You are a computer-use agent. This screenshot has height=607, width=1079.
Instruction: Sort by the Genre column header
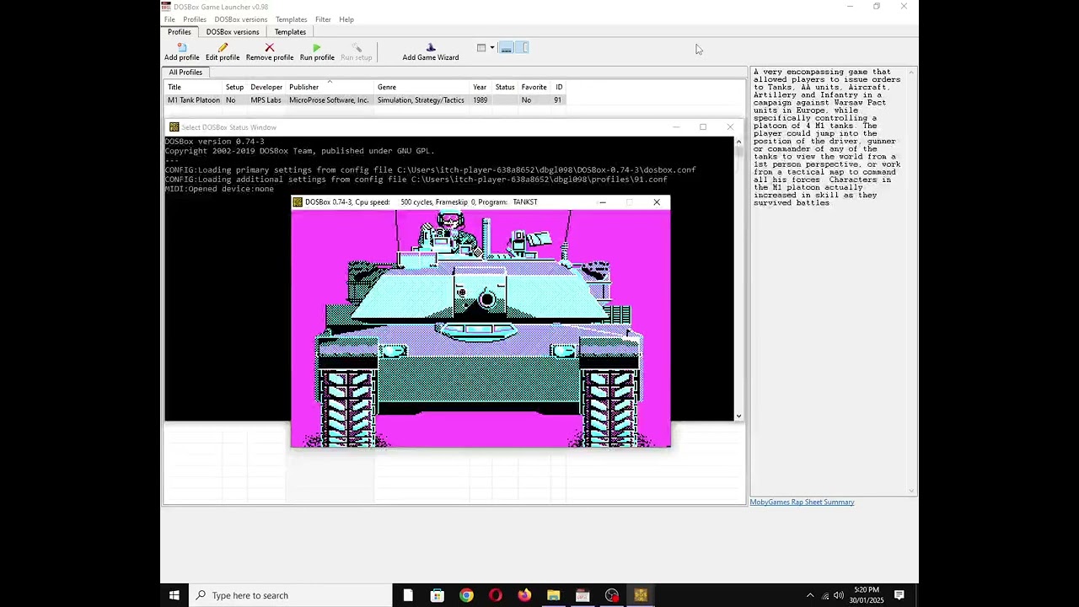click(421, 87)
